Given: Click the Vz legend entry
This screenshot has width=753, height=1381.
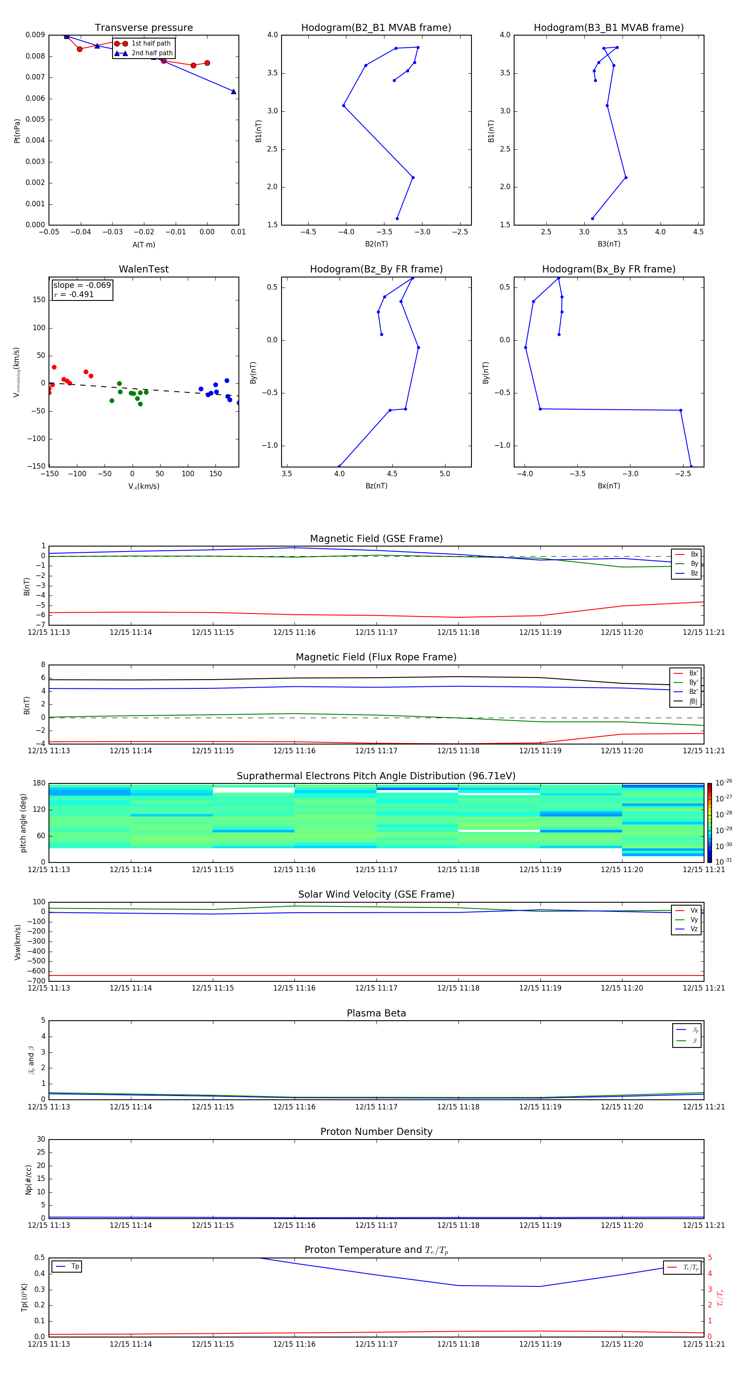Looking at the screenshot, I should (x=686, y=929).
